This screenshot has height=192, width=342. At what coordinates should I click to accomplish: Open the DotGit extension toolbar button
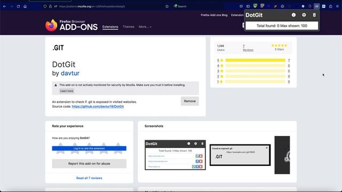(317, 6)
